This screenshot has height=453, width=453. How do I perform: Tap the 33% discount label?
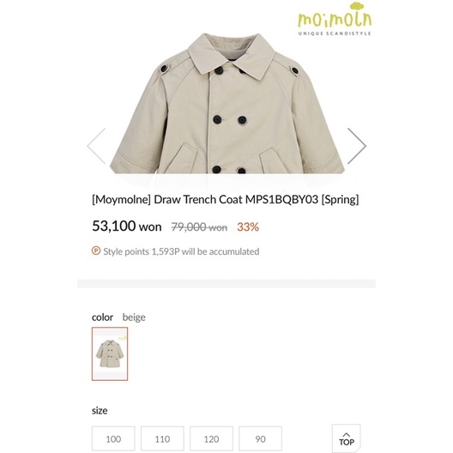[x=248, y=227]
